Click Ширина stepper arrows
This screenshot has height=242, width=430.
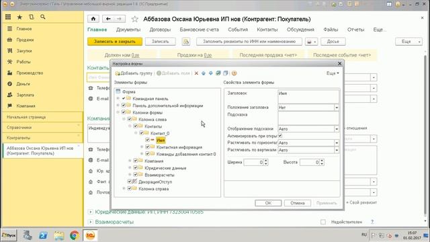[x=266, y=163]
